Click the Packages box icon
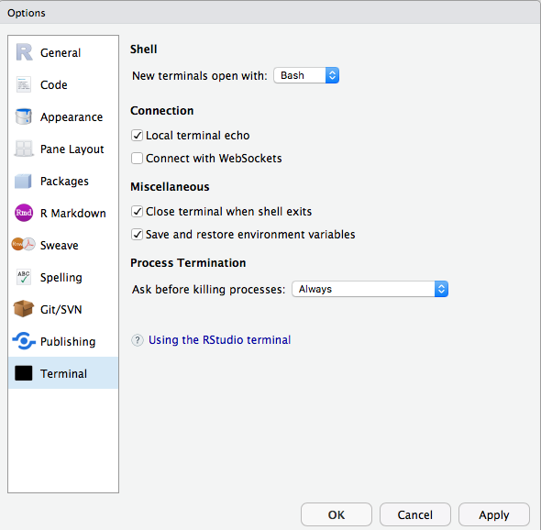This screenshot has height=530, width=541. [23, 181]
